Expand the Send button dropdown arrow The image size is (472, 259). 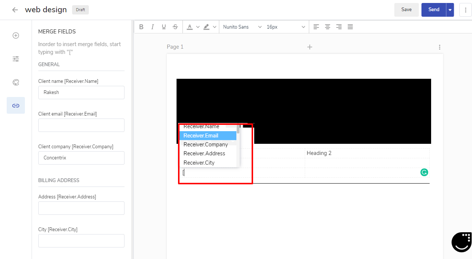click(450, 10)
